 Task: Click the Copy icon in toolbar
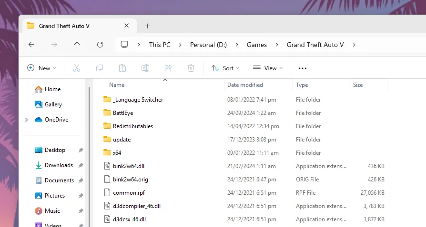coord(100,68)
